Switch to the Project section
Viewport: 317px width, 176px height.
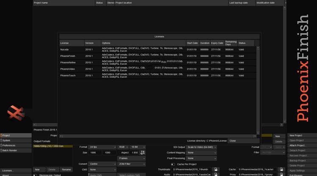pyautogui.click(x=16, y=135)
